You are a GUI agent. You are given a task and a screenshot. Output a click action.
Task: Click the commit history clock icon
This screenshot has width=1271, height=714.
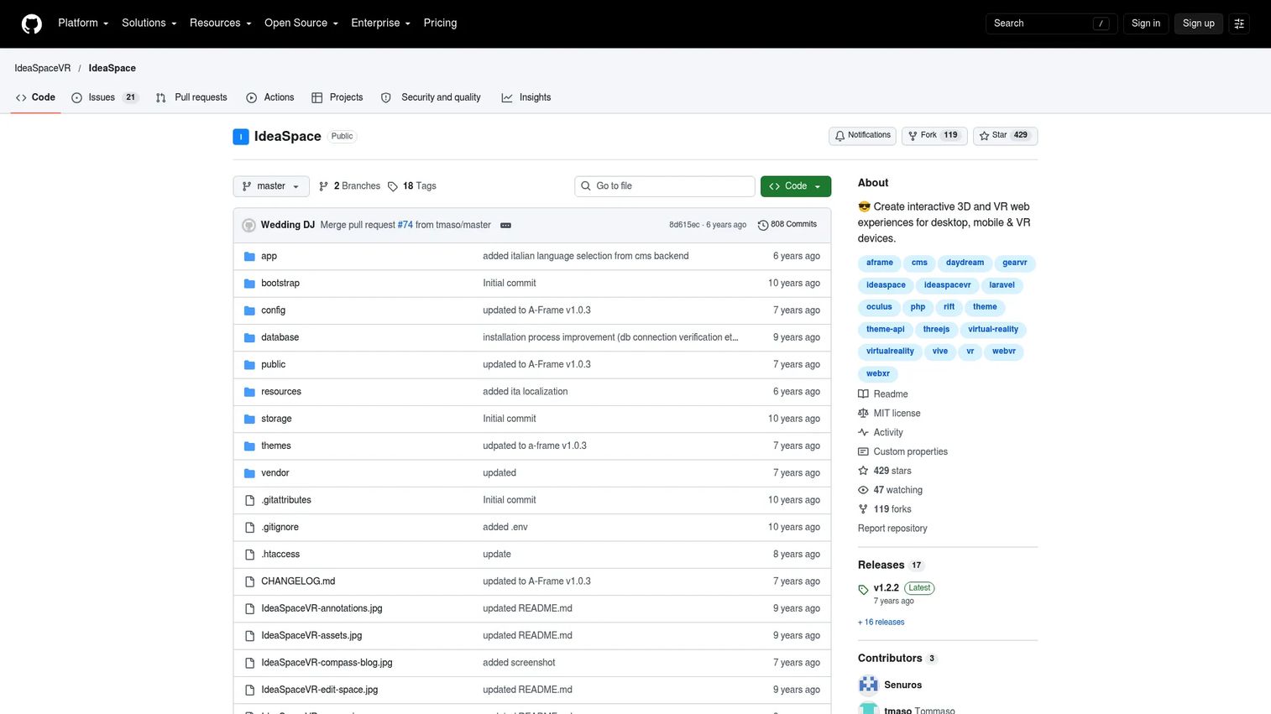pos(763,225)
